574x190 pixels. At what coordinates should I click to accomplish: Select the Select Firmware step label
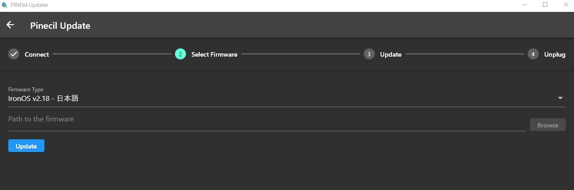point(214,54)
